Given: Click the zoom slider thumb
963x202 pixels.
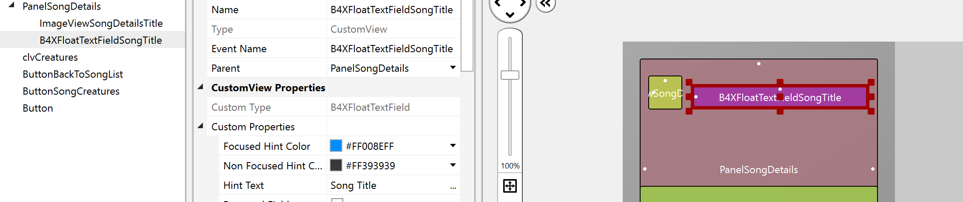Looking at the screenshot, I should [x=510, y=75].
